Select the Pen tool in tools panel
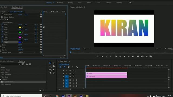The image size is (173, 97). (x=54, y=70)
